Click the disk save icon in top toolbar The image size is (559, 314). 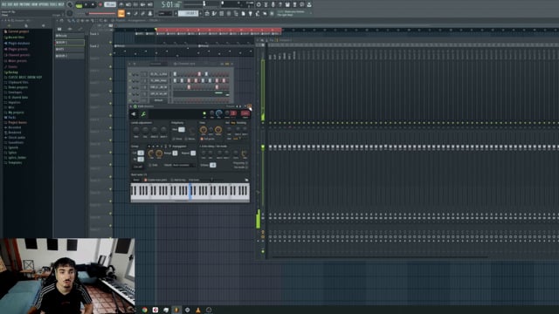tap(287, 4)
